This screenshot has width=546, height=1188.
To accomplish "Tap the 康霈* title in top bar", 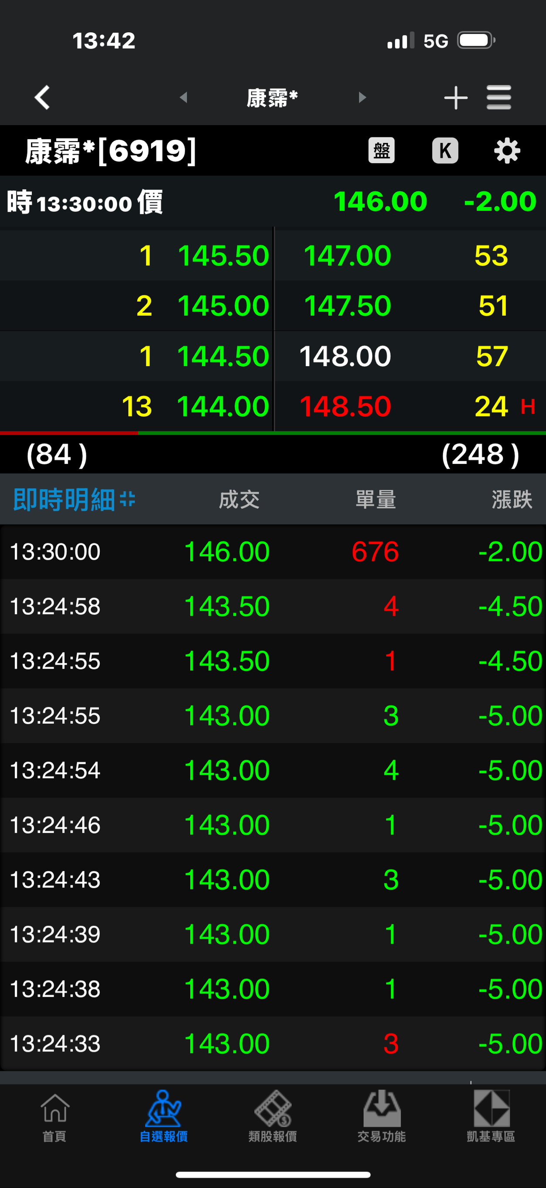I will [x=272, y=98].
